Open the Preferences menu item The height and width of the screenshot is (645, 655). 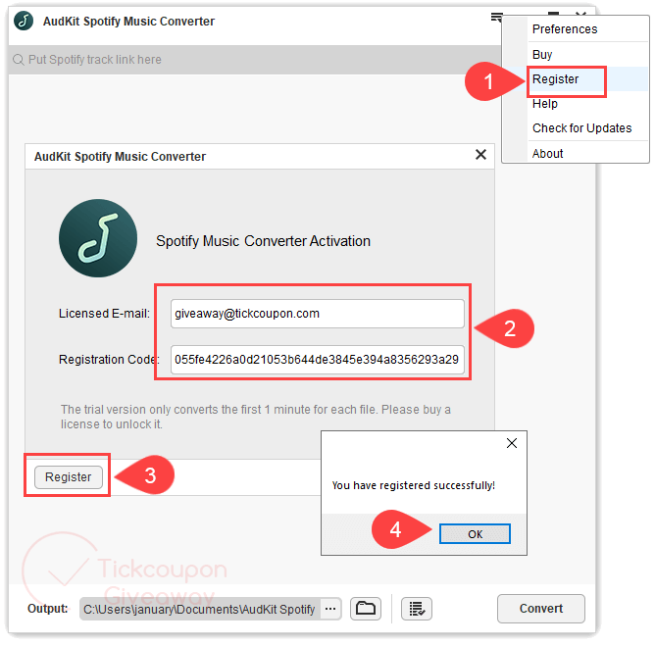click(x=565, y=29)
